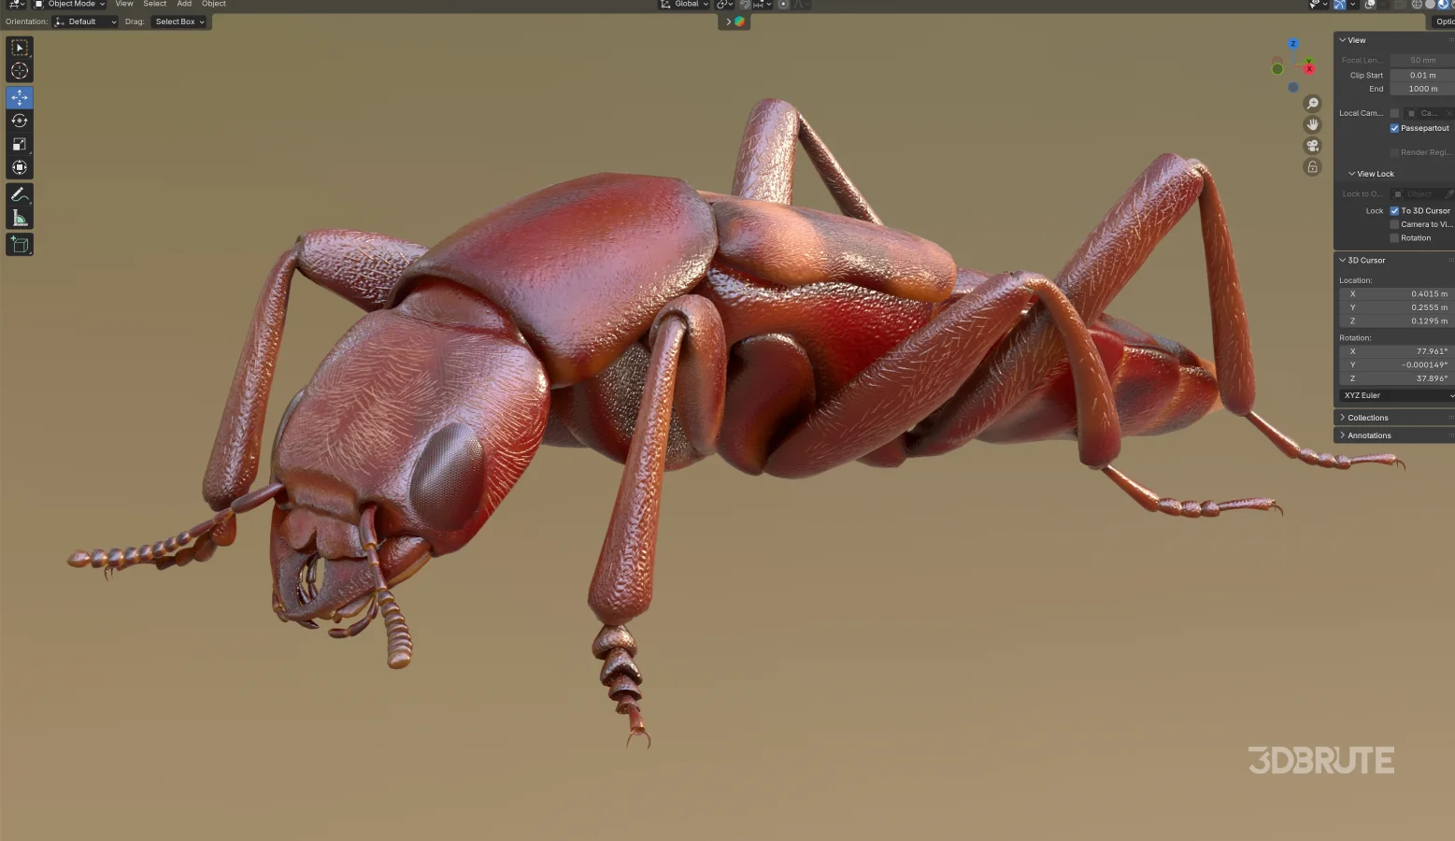Viewport: 1455px width, 841px height.
Task: Toggle the snapping magnet icon
Action: click(745, 4)
